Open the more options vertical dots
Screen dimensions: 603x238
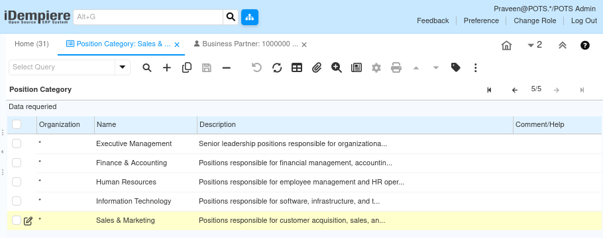pyautogui.click(x=476, y=68)
